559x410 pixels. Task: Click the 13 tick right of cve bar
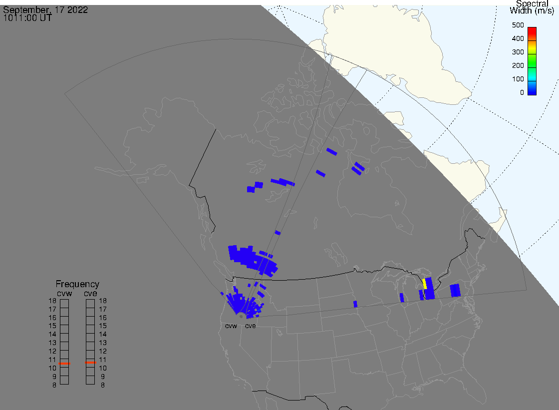pos(103,343)
